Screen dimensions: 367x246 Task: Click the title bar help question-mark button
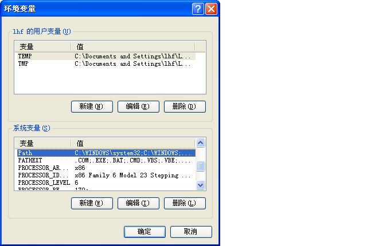pos(198,9)
